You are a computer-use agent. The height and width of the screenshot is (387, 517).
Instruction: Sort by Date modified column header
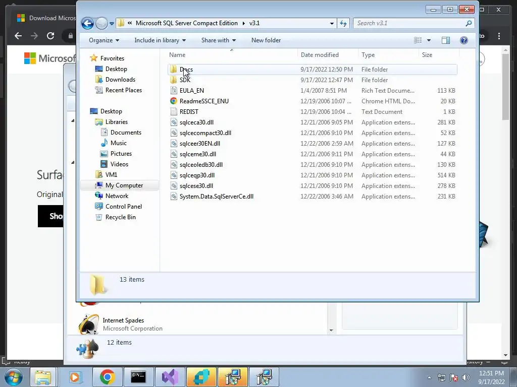click(x=328, y=54)
